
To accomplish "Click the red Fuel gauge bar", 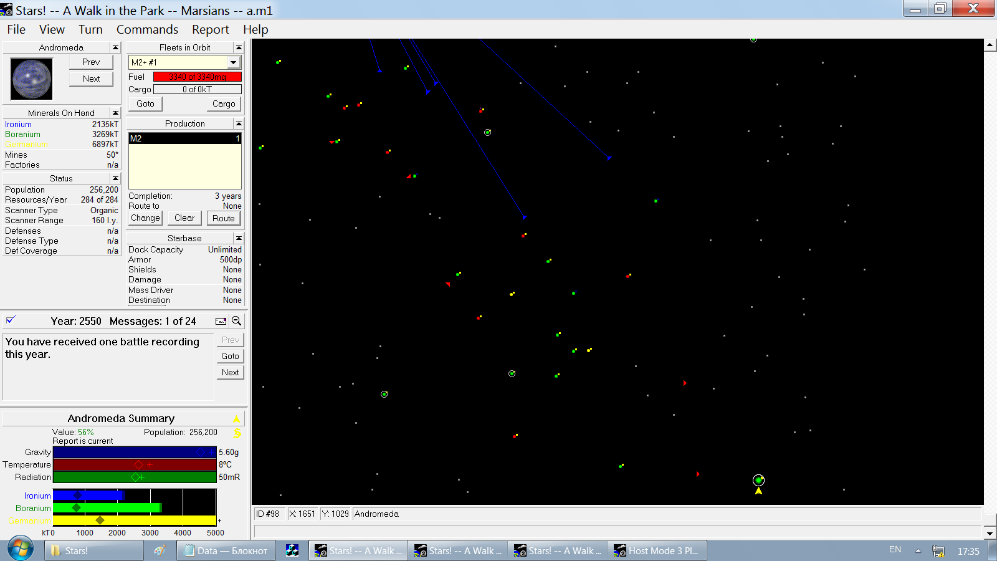I will 197,77.
